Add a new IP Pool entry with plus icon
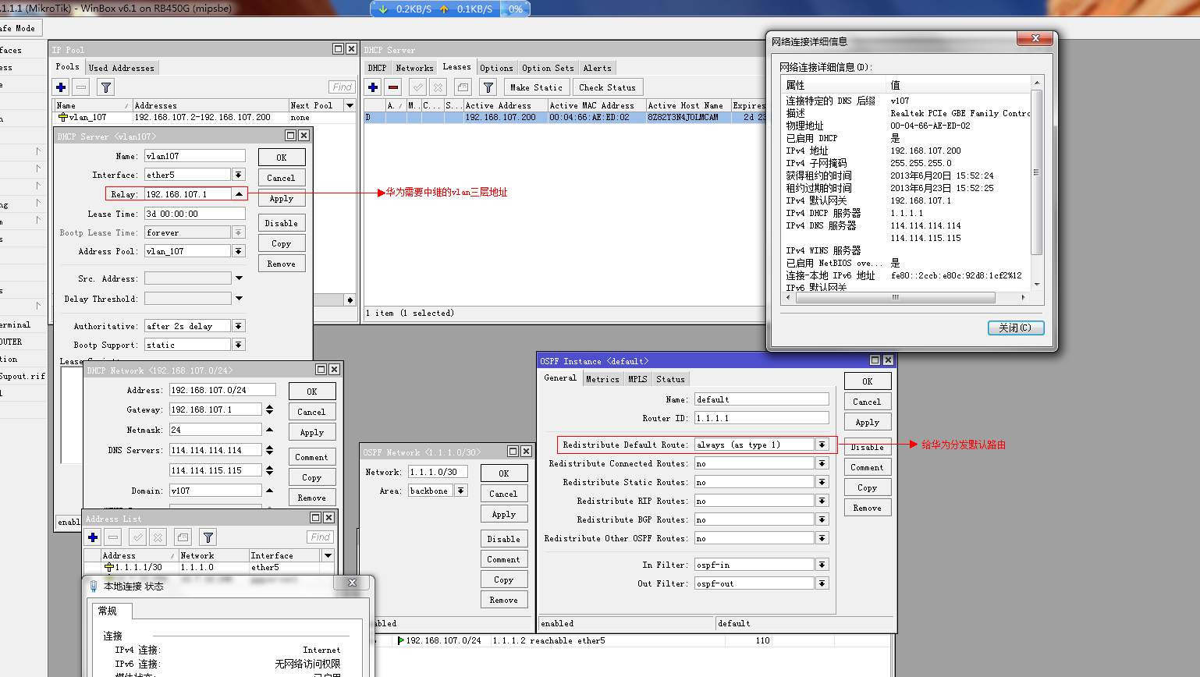 point(61,87)
